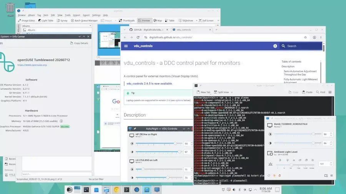
Task: Go forward in the browser
Action: click(131, 38)
